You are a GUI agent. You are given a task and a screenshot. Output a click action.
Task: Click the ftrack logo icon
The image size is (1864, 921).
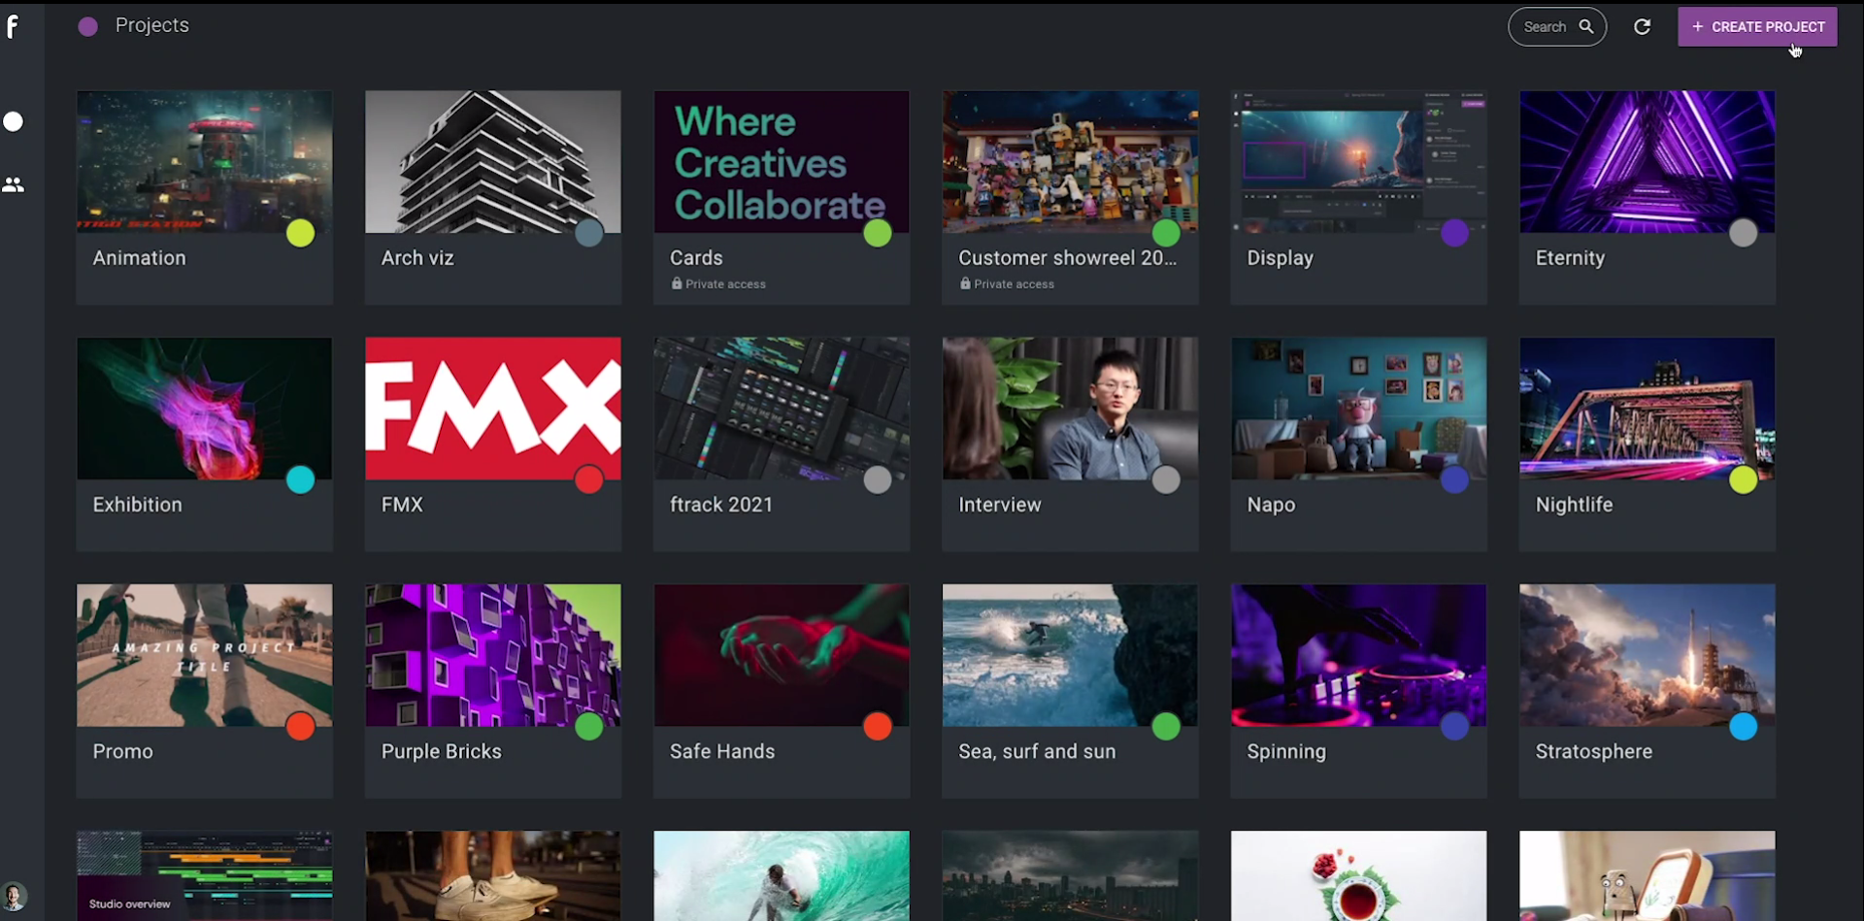13,26
